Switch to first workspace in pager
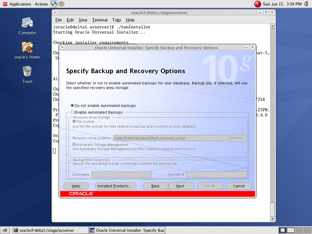Viewport: 312px width, 234px height. pyautogui.click(x=283, y=230)
